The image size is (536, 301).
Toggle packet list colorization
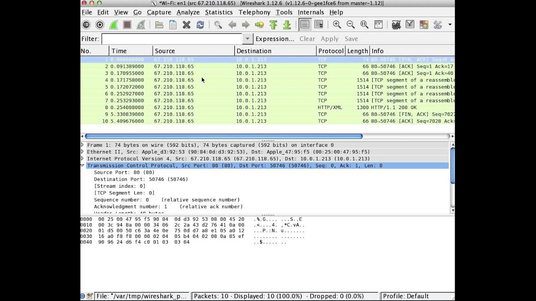pos(305,25)
